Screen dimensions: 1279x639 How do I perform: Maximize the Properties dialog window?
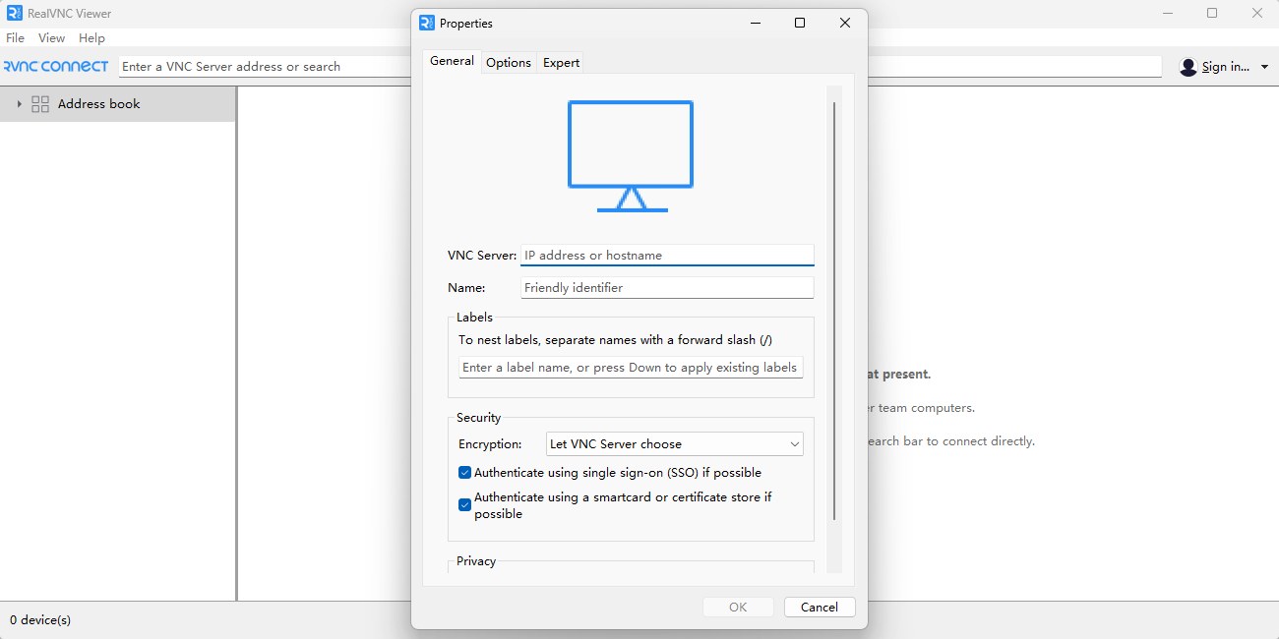(800, 23)
